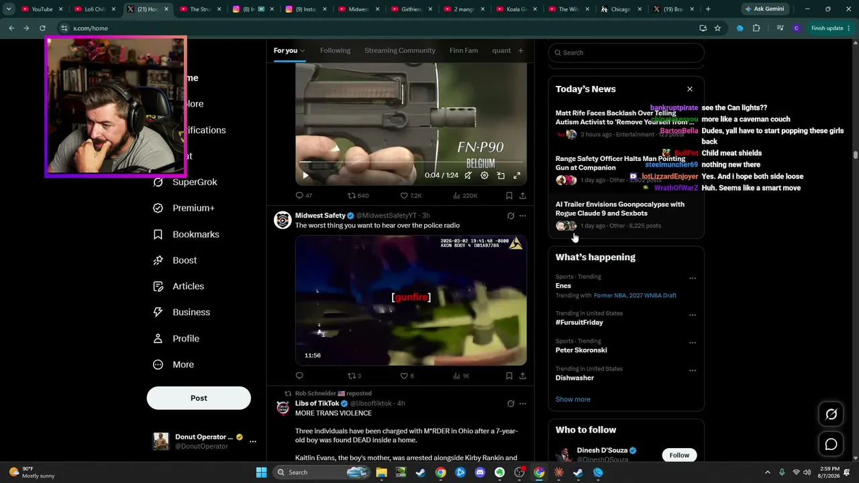
Task: Bookmark the FN P90 video post
Action: coord(509,196)
